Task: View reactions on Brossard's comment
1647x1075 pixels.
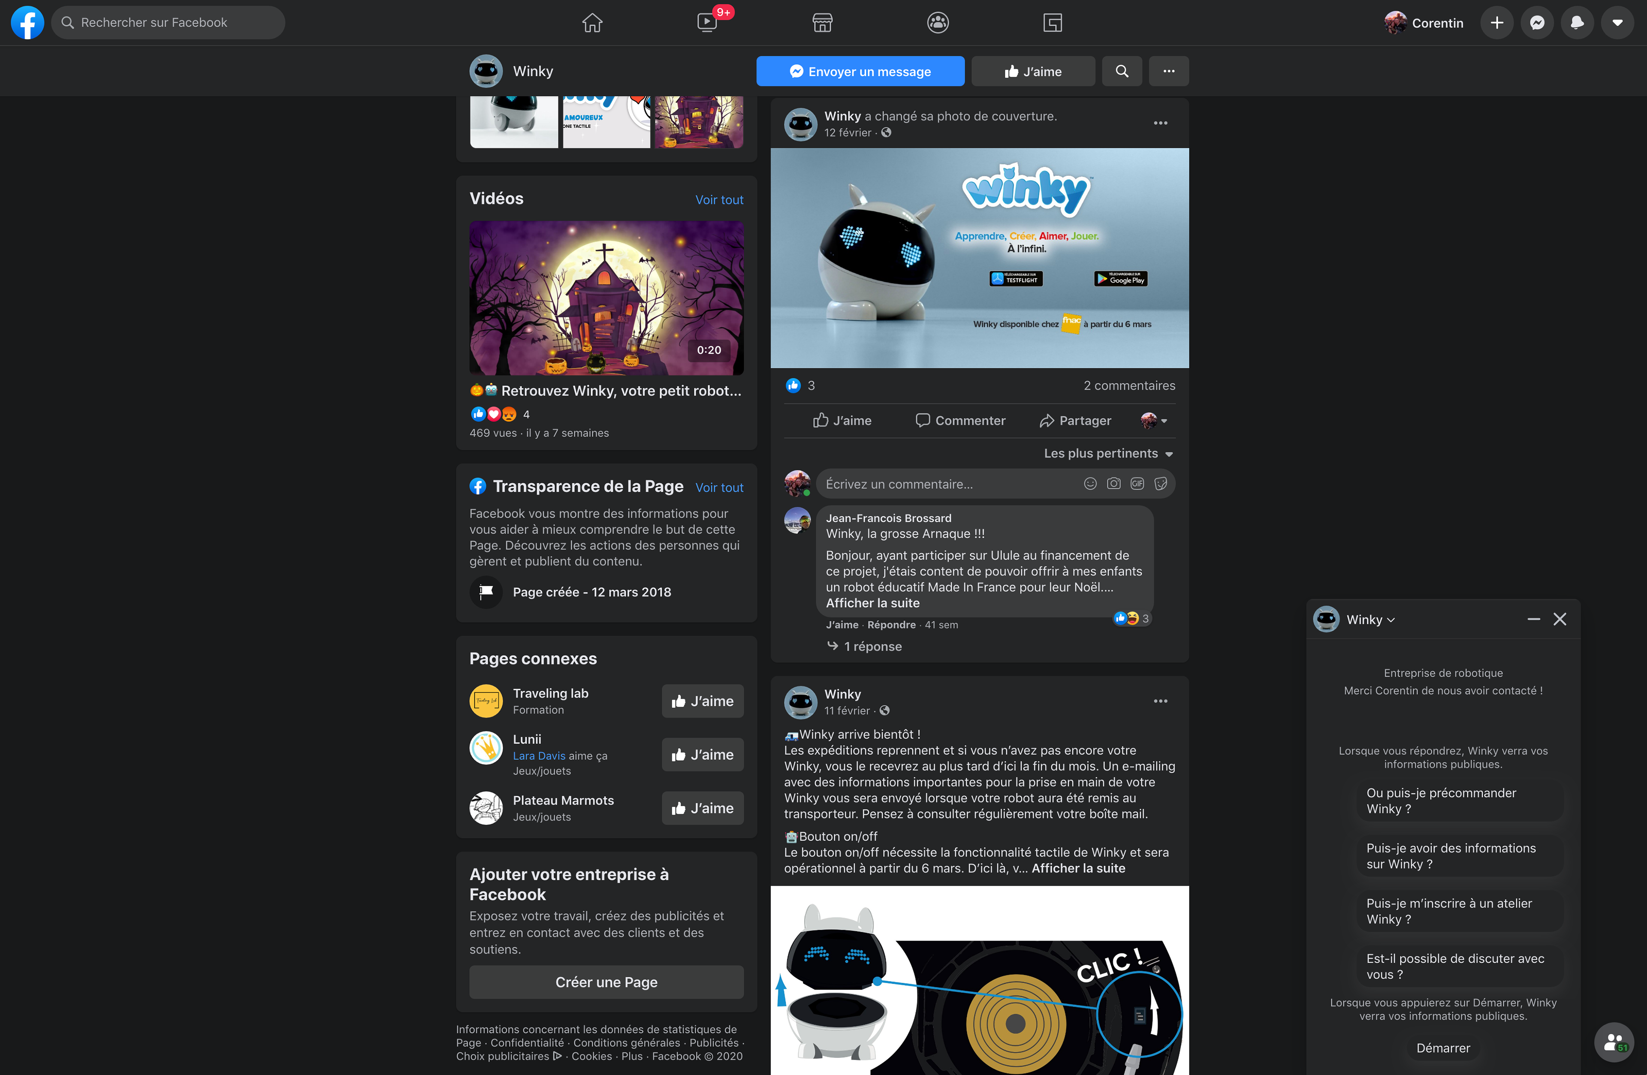Action: pyautogui.click(x=1131, y=618)
